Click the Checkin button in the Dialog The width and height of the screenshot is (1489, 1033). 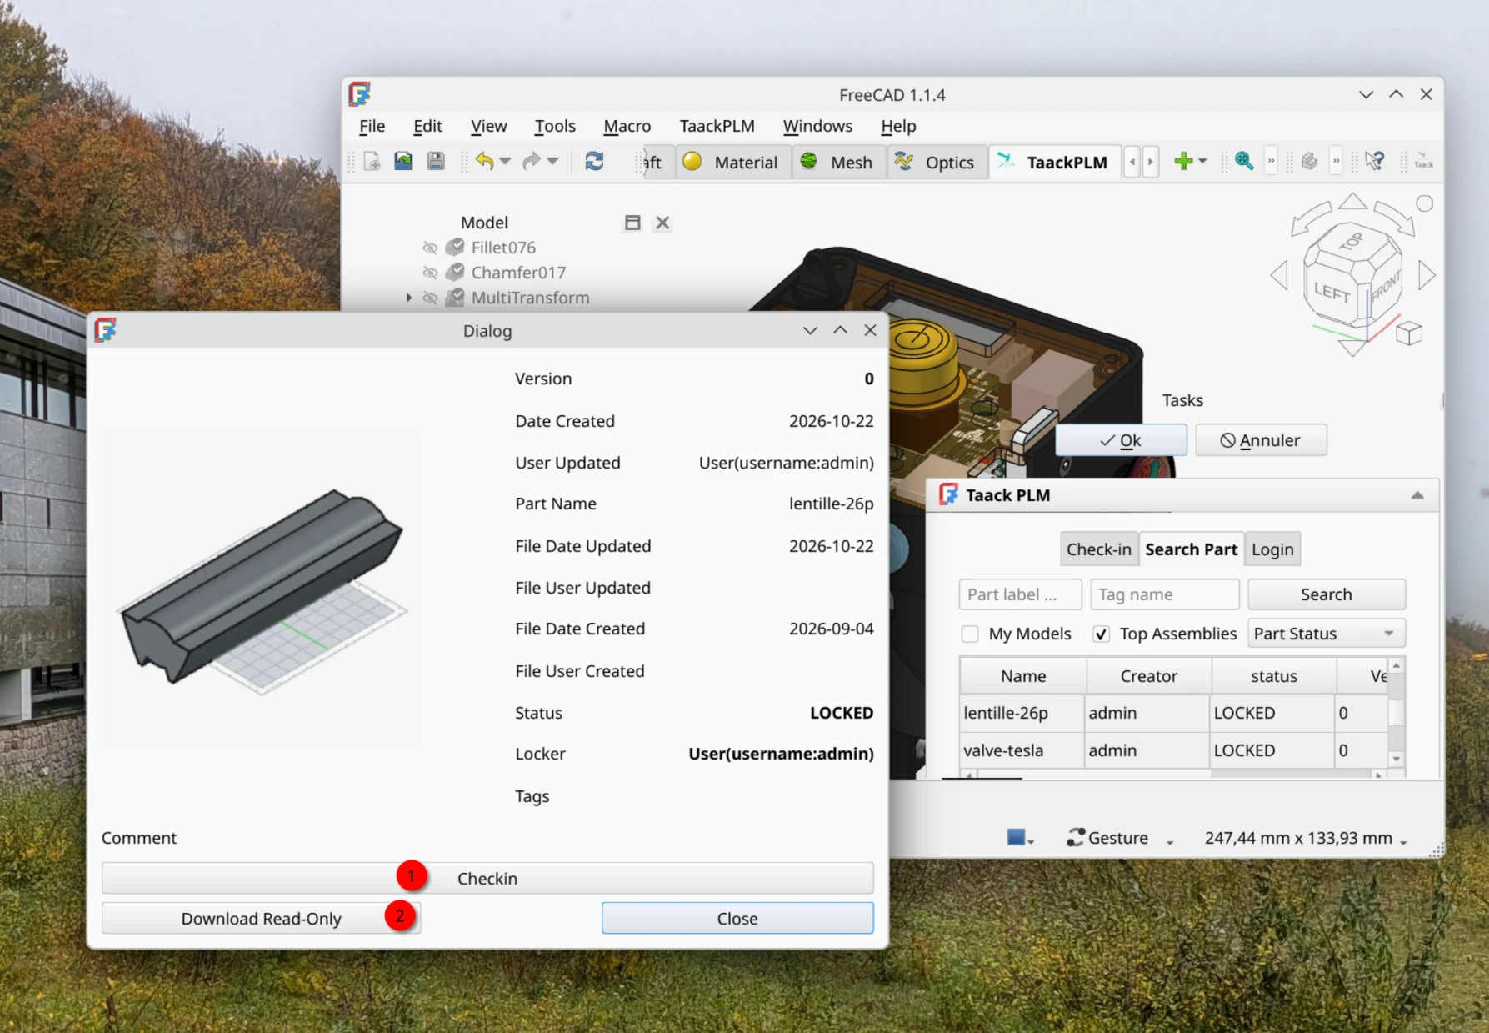487,879
